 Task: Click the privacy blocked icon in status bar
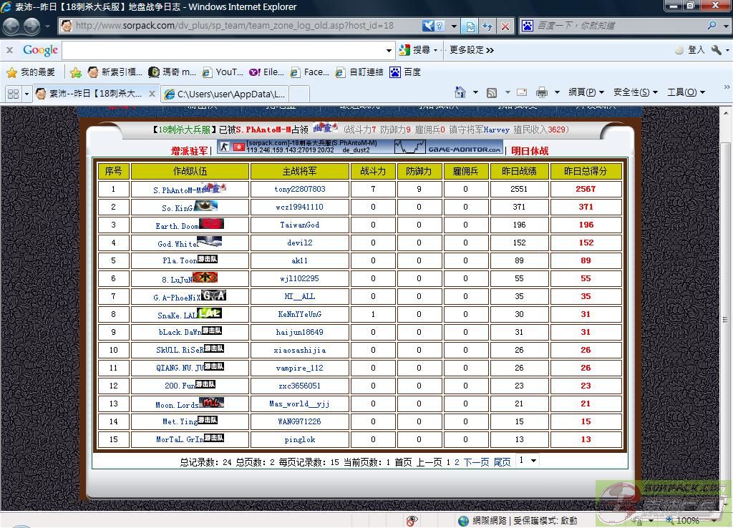click(x=412, y=520)
